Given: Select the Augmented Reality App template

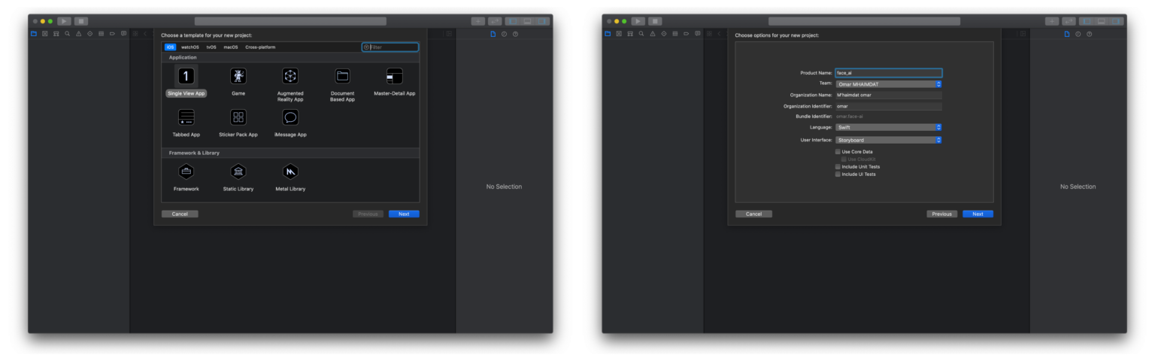Looking at the screenshot, I should 290,76.
